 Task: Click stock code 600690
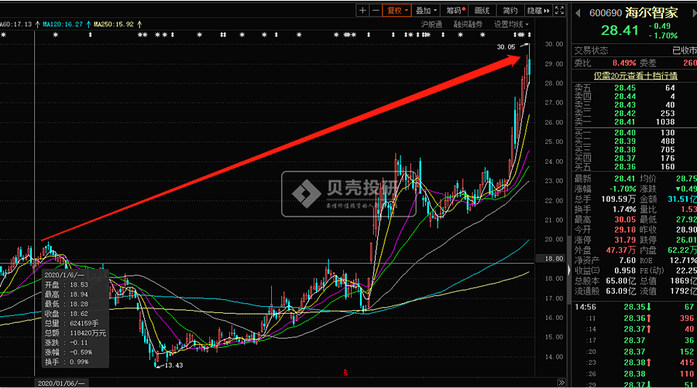tap(606, 13)
